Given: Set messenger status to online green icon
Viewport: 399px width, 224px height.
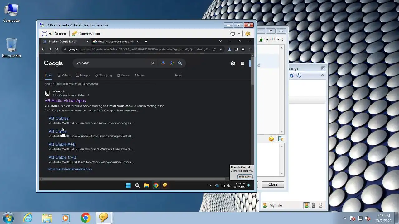Looking at the screenshot, I should coord(306,205).
